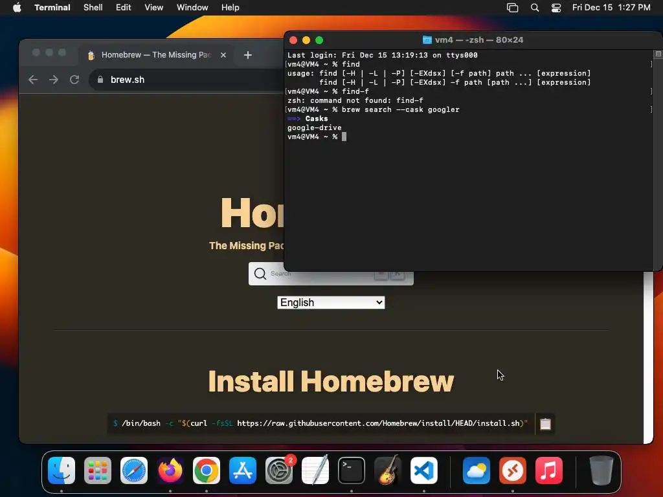Image resolution: width=663 pixels, height=497 pixels.
Task: Launch Safari from the Dock
Action: point(134,470)
